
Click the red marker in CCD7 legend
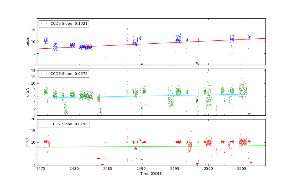41,124
